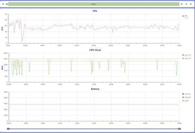Click the screenshot image icon in top bar

(6, 4)
